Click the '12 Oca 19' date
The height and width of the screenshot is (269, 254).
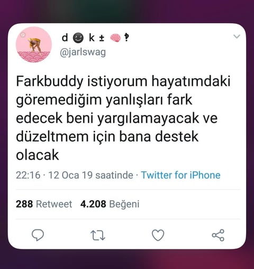click(70, 175)
